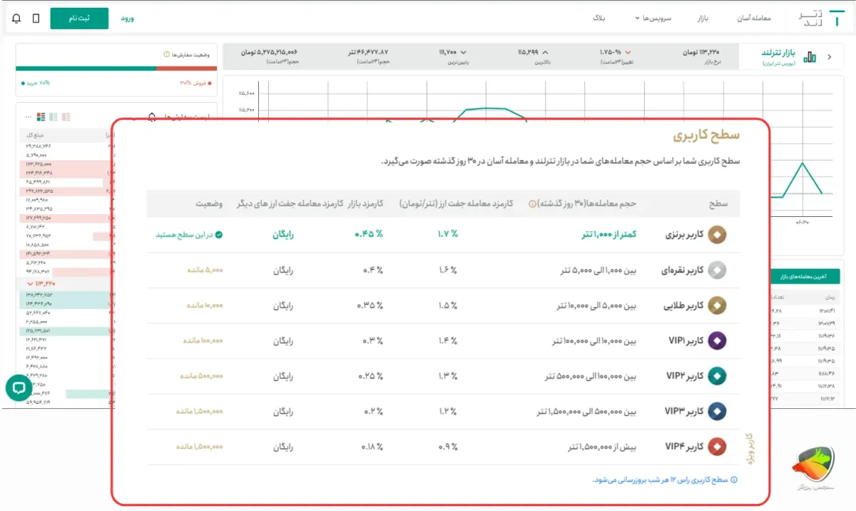Expand the سرویس‌ها dropdown menu
The image size is (856, 511).
653,18
